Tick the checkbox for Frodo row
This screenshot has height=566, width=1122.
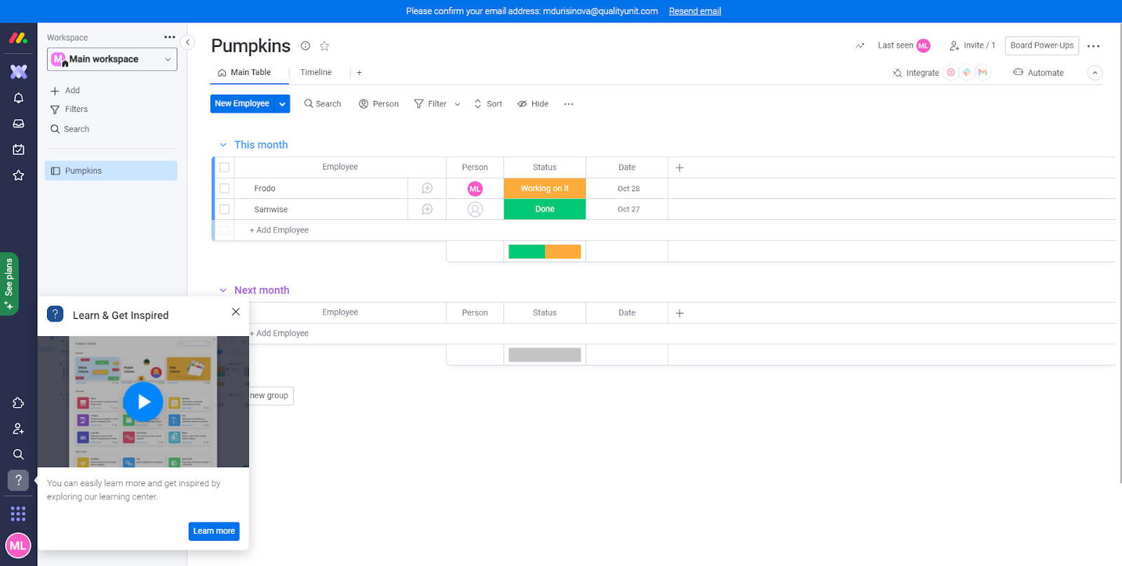click(224, 188)
